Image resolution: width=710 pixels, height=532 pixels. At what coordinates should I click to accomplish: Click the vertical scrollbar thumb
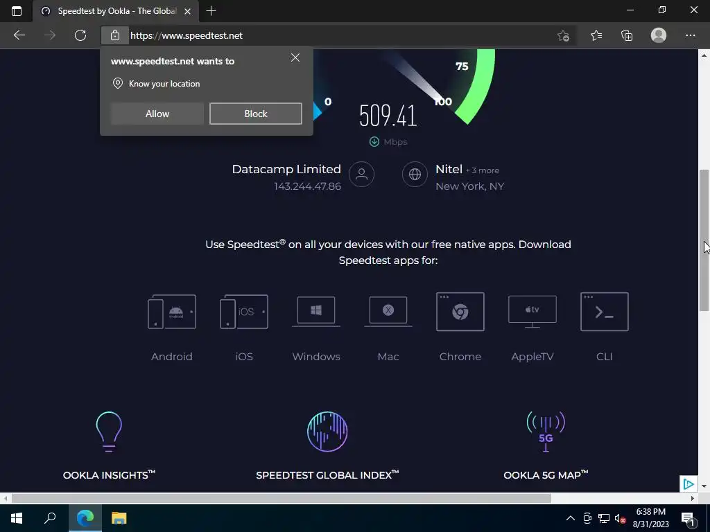click(704, 240)
